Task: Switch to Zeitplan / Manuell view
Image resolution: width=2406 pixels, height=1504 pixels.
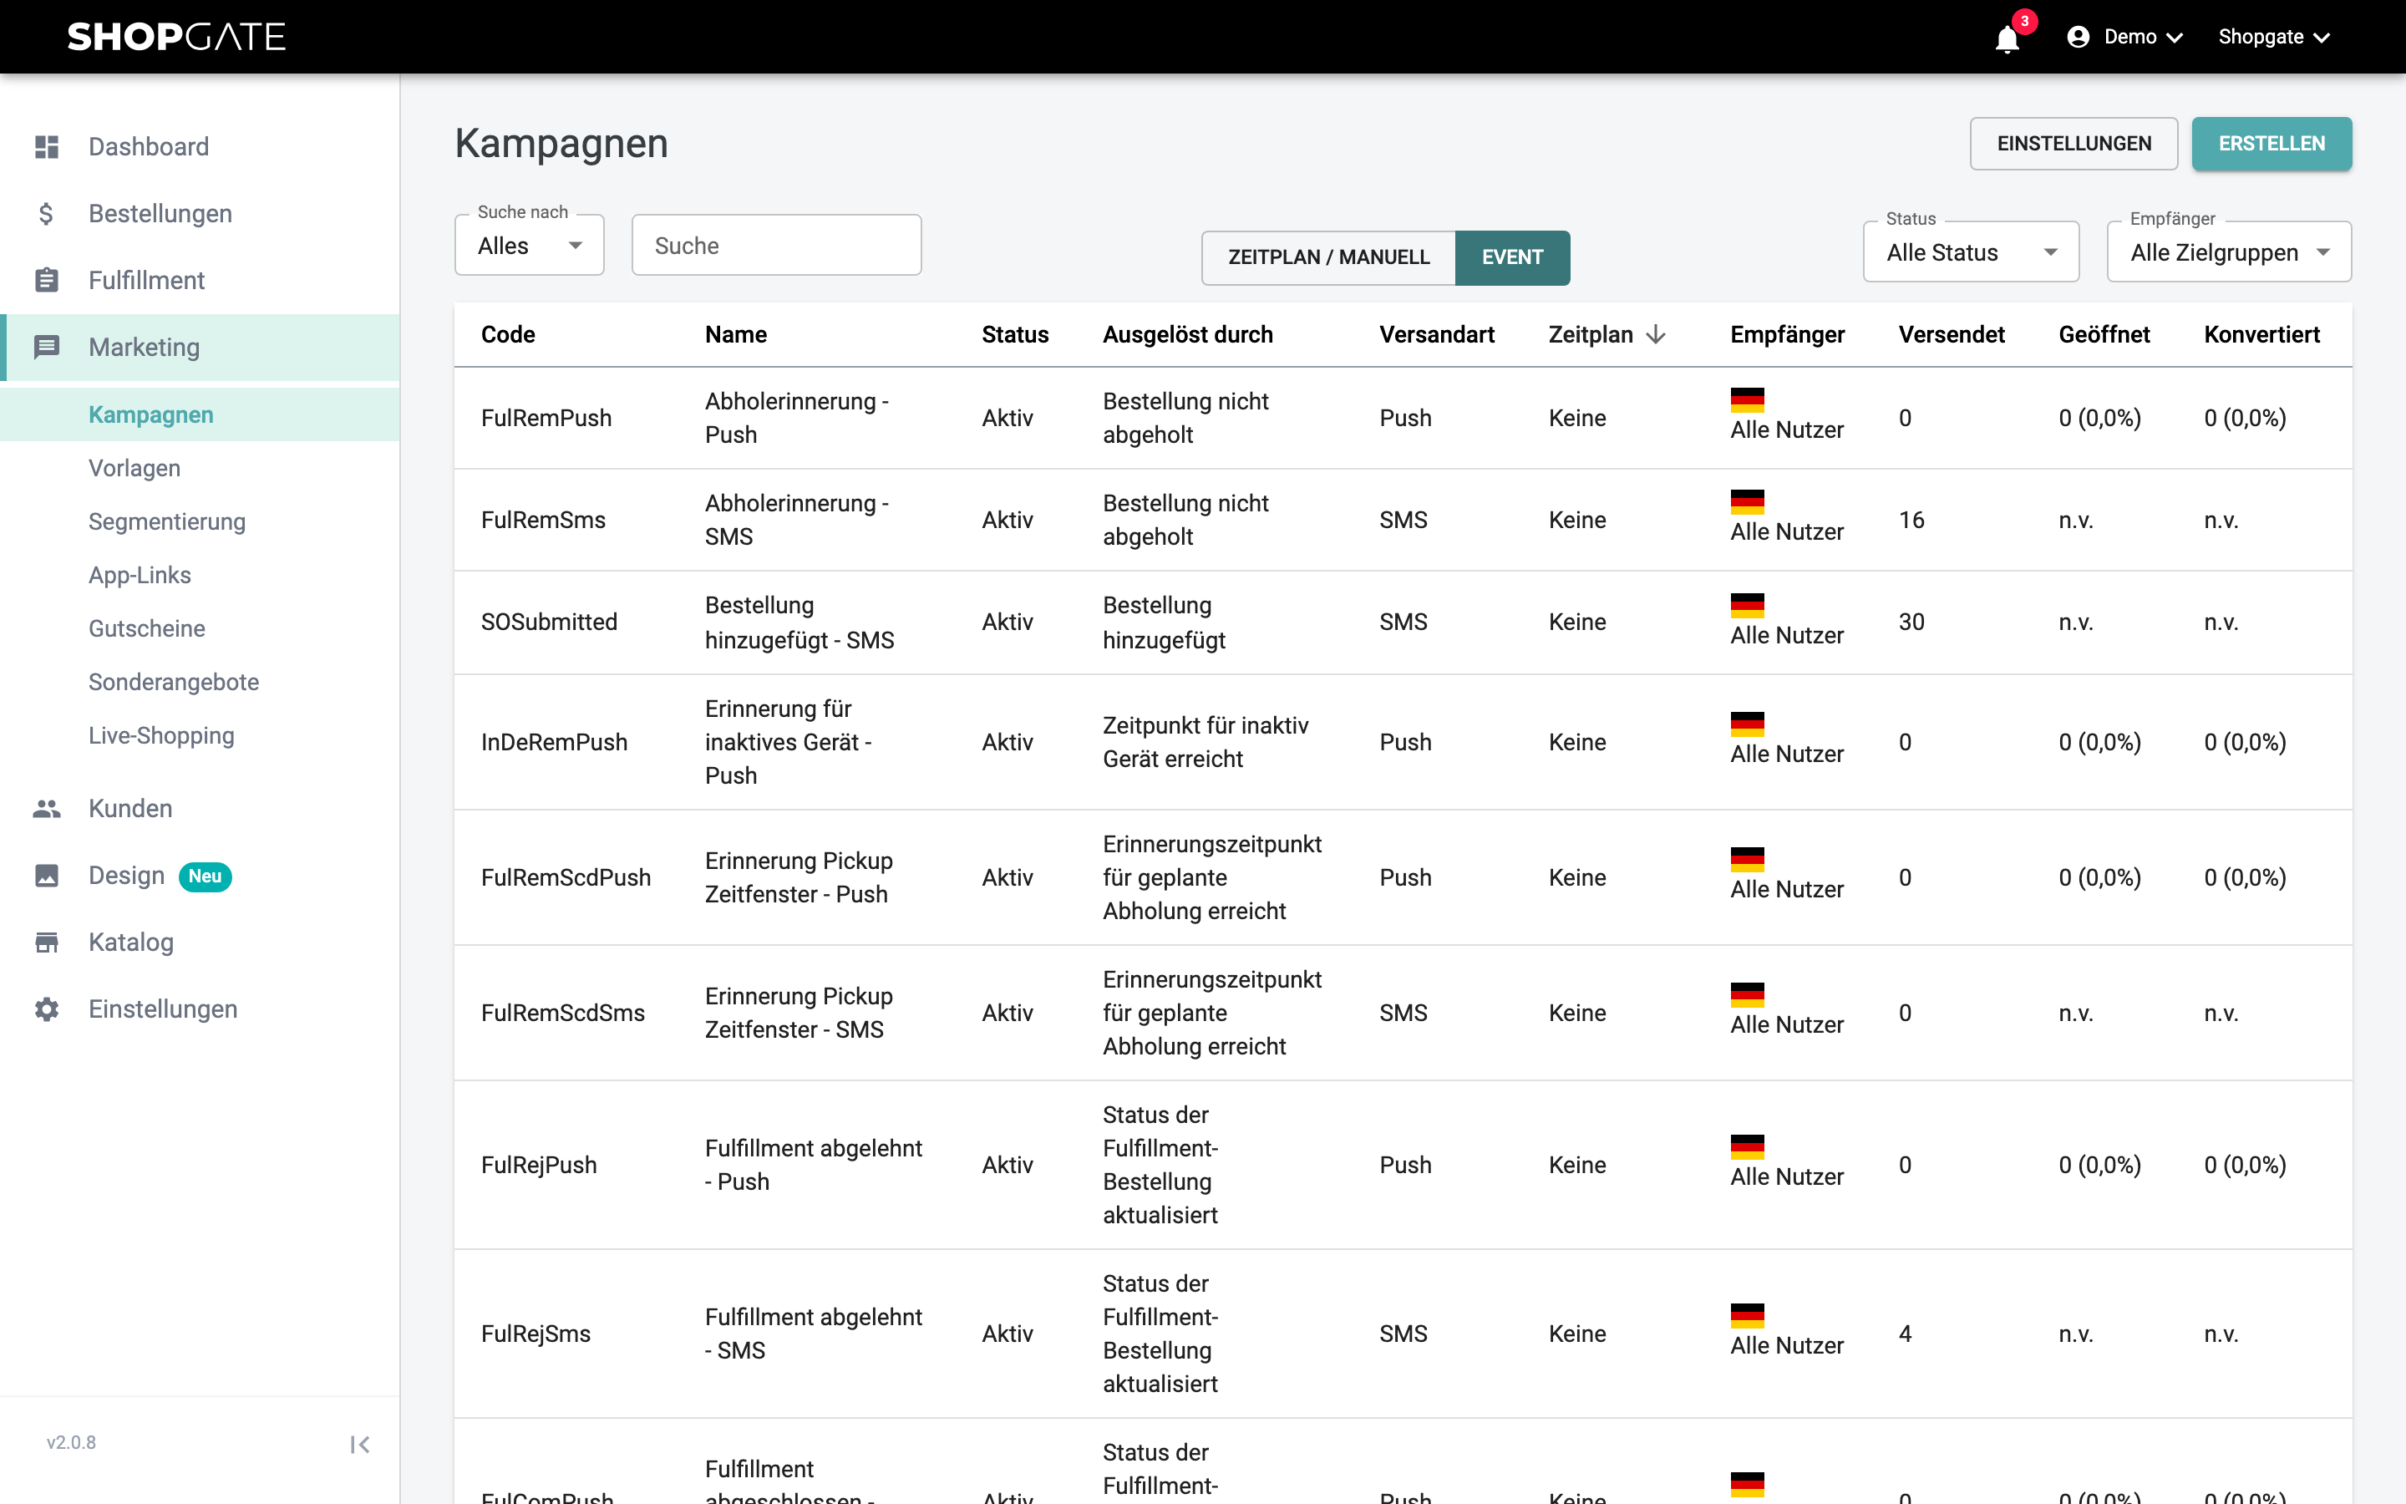Action: [1328, 257]
